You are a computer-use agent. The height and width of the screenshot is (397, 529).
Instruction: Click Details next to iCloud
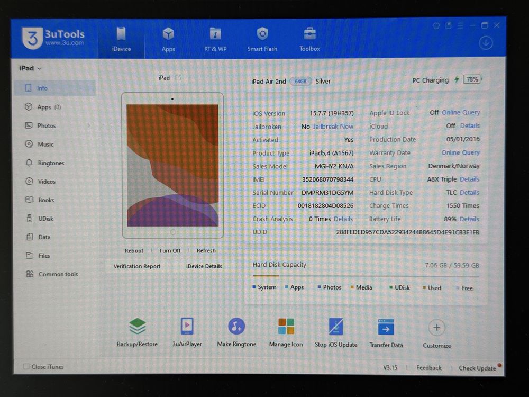point(470,125)
